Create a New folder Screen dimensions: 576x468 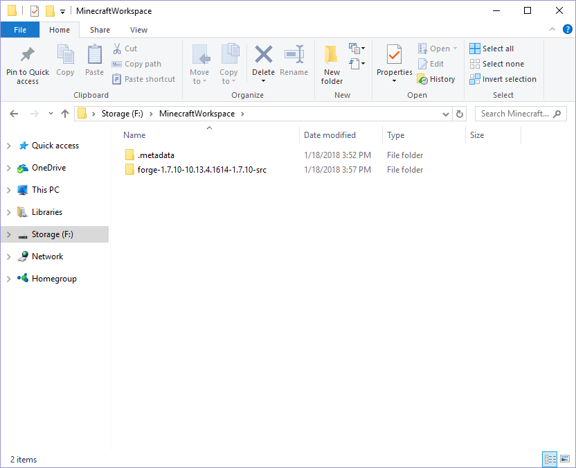(332, 64)
